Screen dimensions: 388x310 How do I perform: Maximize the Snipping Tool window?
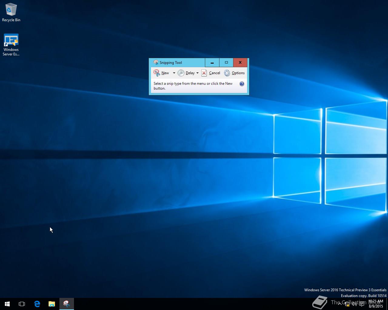coord(226,63)
